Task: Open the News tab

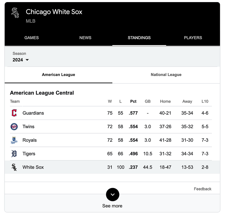Action: point(85,38)
